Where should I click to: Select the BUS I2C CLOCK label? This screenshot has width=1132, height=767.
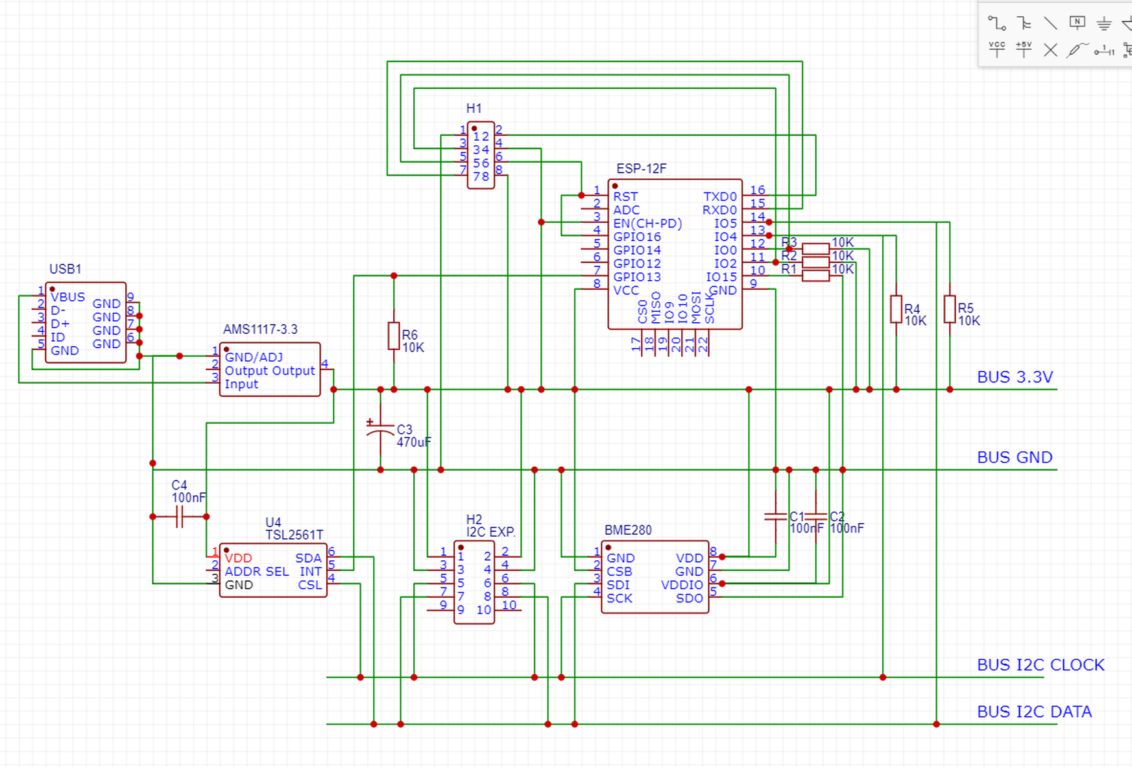pyautogui.click(x=1041, y=665)
